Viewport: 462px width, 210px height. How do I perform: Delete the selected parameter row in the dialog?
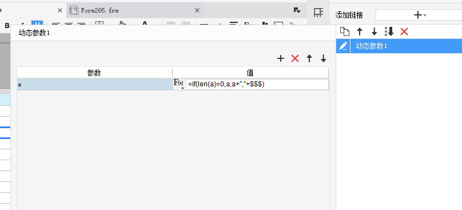coord(295,58)
